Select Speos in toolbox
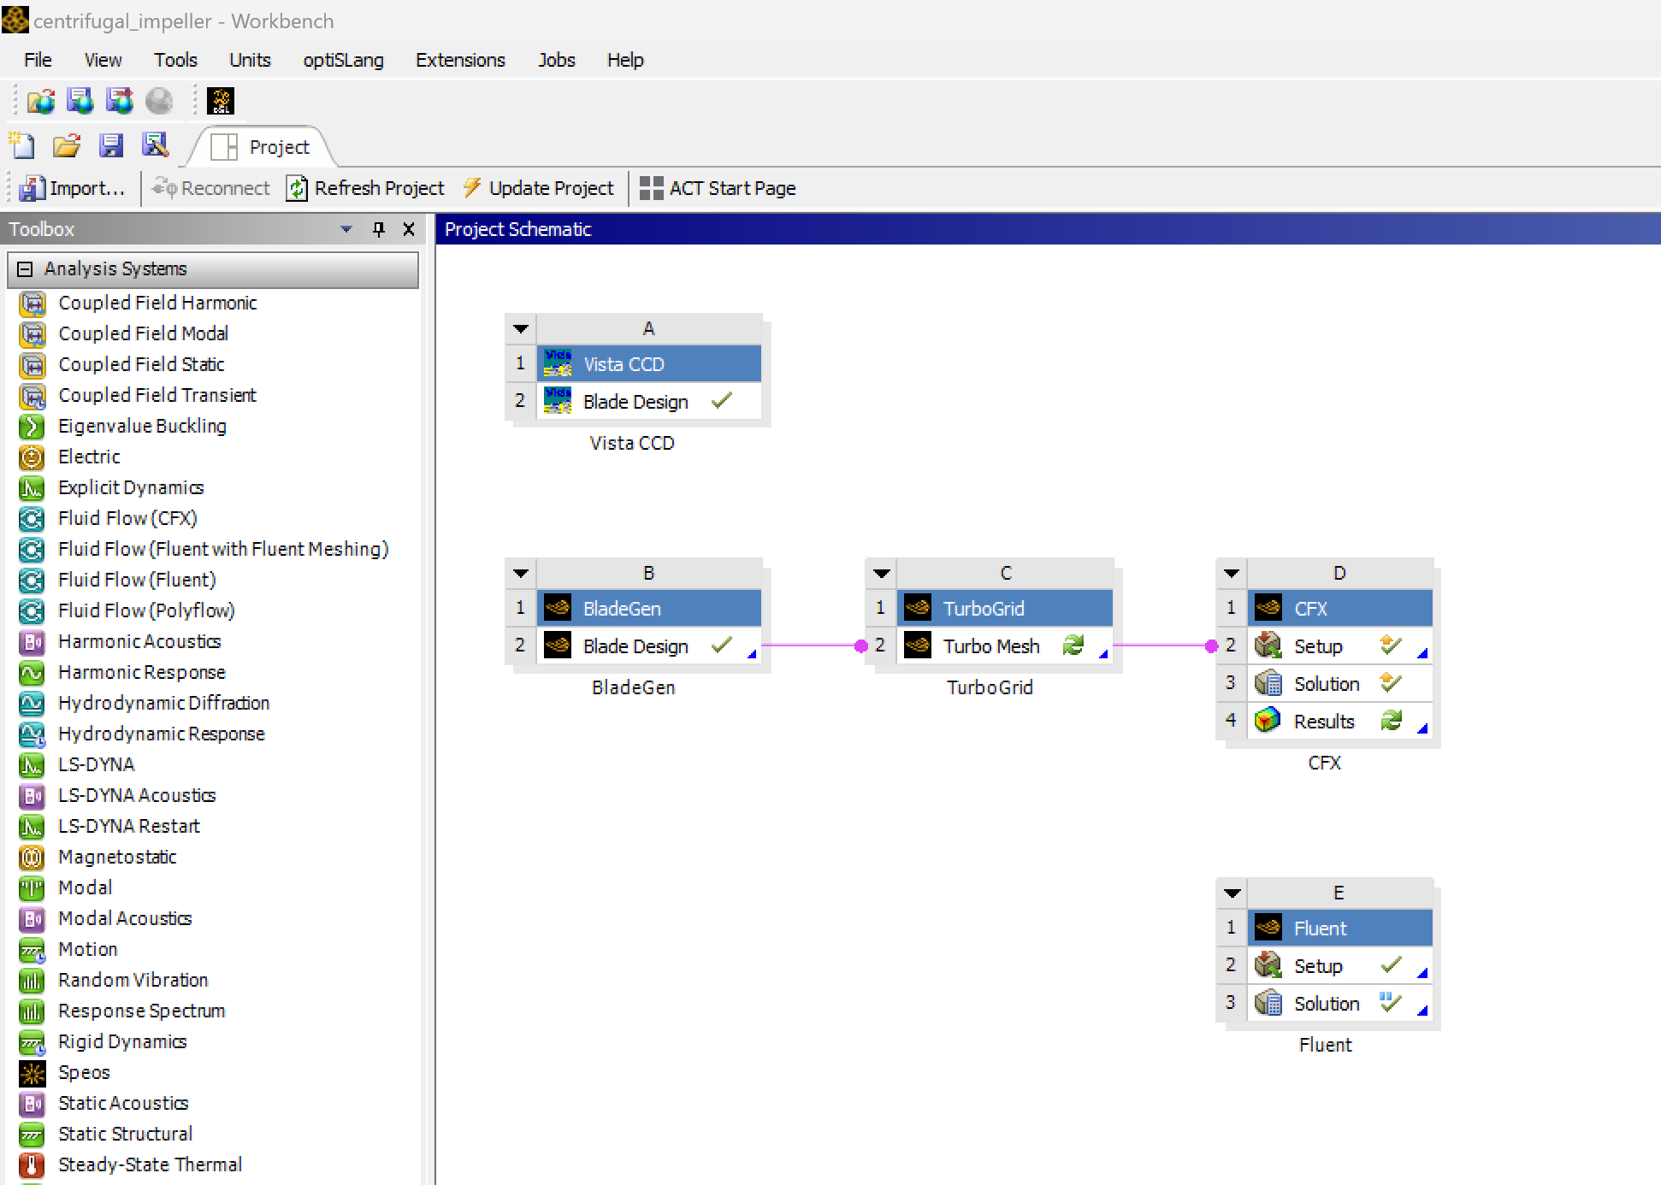 coord(84,1072)
